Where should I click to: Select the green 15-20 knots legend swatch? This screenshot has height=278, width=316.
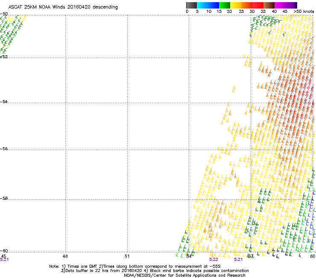pos(225,5)
